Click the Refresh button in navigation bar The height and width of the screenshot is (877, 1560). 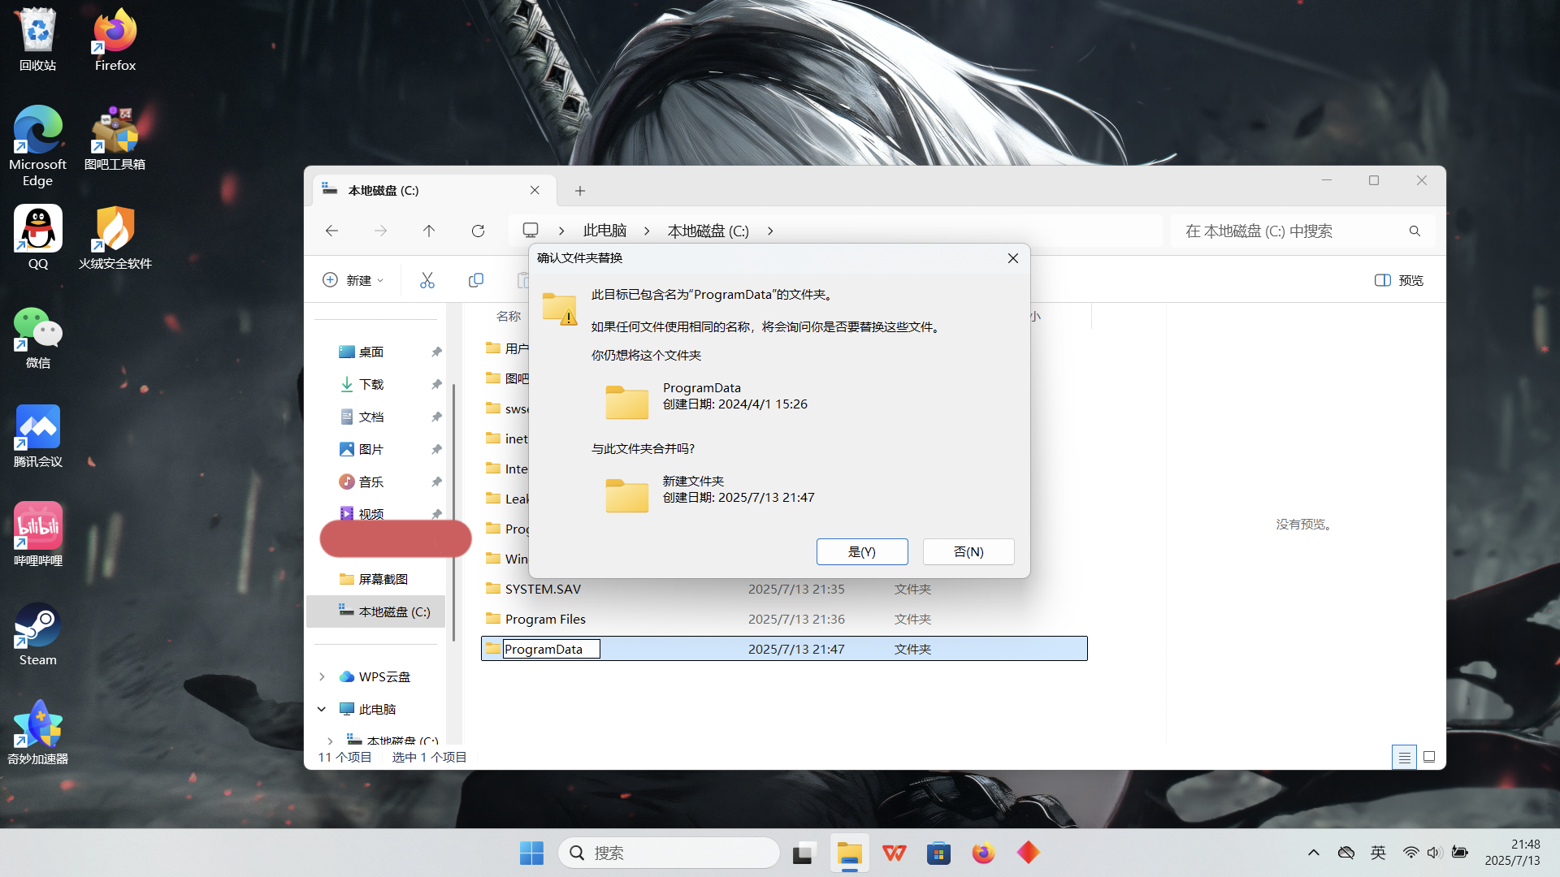478,231
